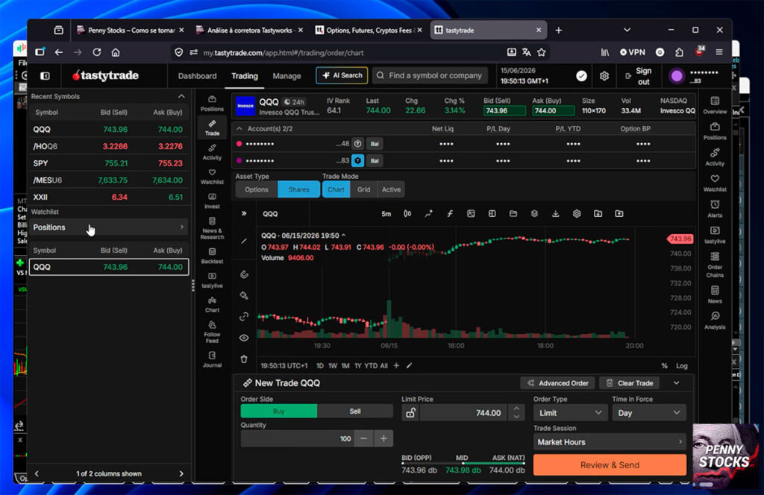Switch to Penny Stocks browser tab
The image size is (764, 495).
click(131, 30)
